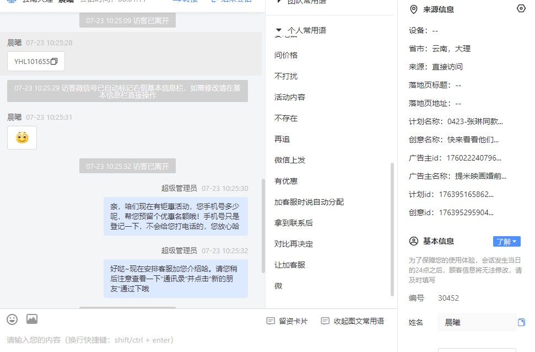Click the 创意名称 快来看看他们 row

454,140
